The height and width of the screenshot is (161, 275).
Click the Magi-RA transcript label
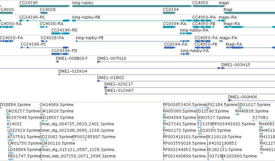[232, 24]
